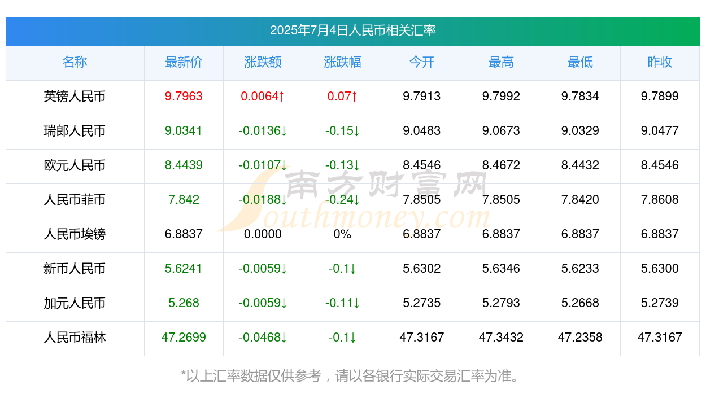Click the 英镑 previous close 9.7899
Screen dimensions: 706x394
pos(660,97)
